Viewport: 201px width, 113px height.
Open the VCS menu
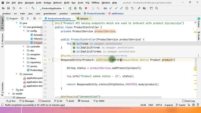coord(87,3)
